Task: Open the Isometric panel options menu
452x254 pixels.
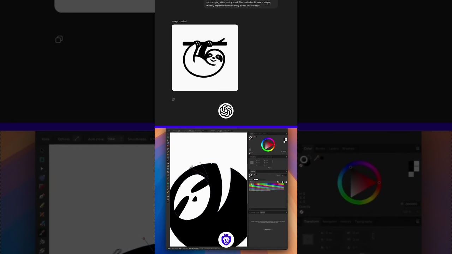Action: click(286, 212)
